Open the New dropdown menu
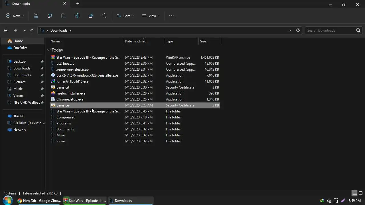 pos(15,16)
